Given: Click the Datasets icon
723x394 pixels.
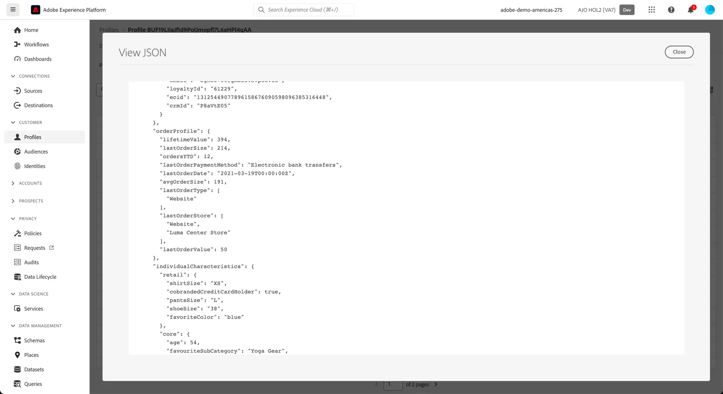Looking at the screenshot, I should click(17, 369).
